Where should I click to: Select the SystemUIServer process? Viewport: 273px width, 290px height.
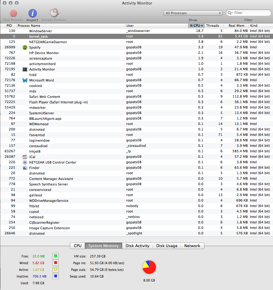(x=136, y=113)
